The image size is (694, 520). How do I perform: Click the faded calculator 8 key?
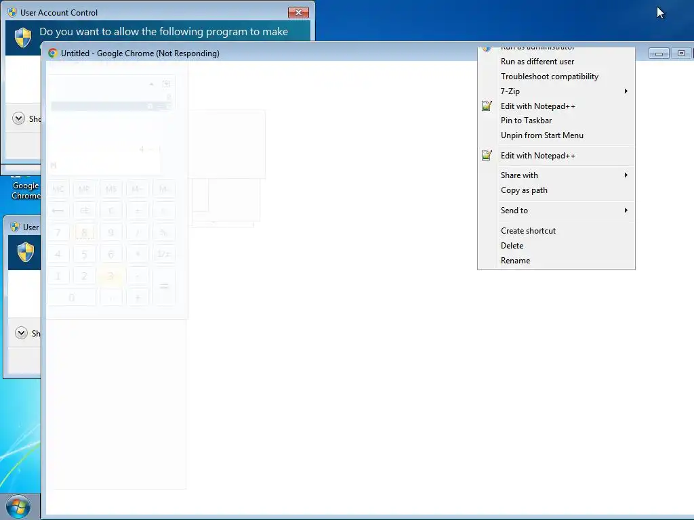84,232
